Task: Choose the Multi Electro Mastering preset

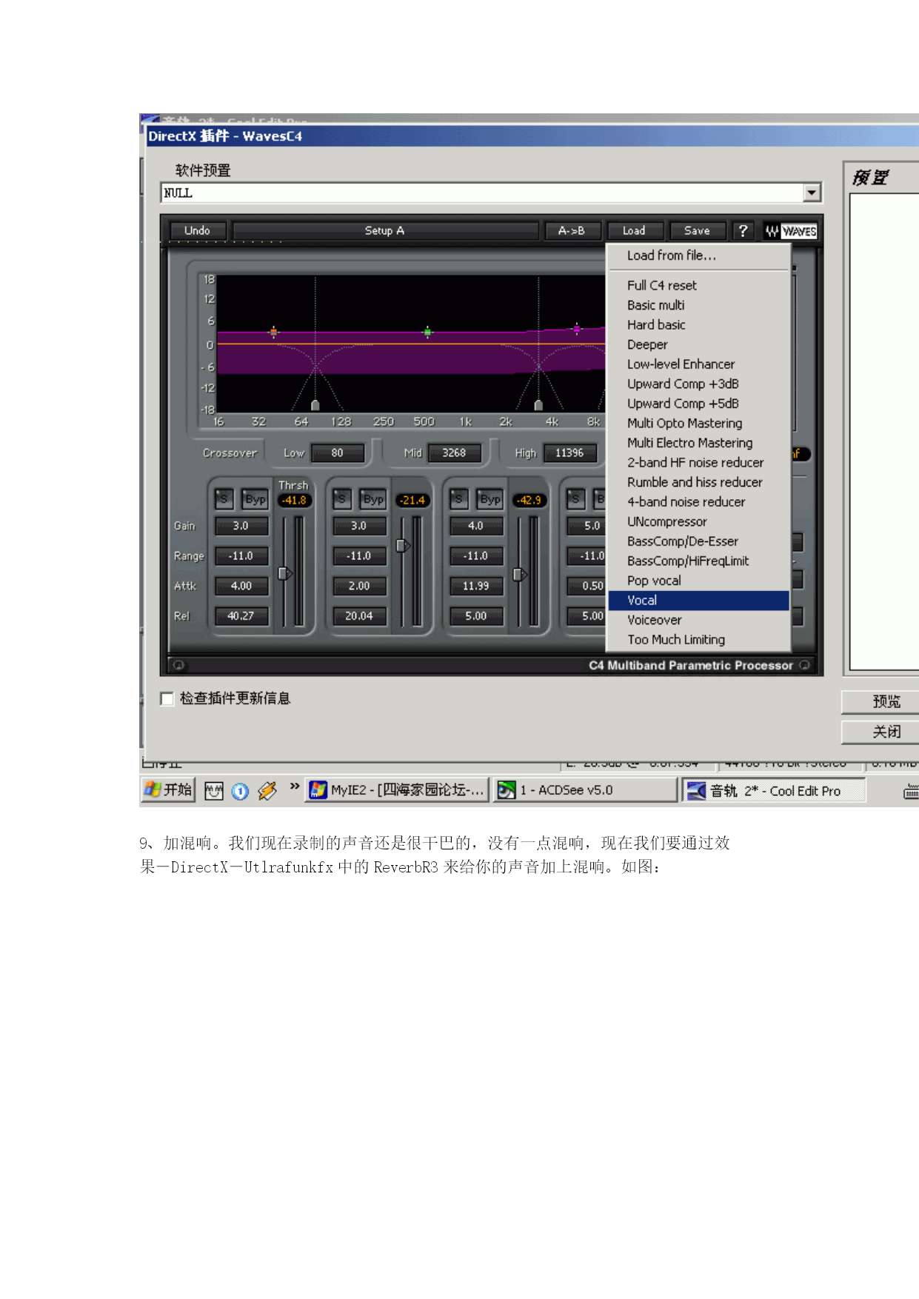Action: tap(698, 443)
